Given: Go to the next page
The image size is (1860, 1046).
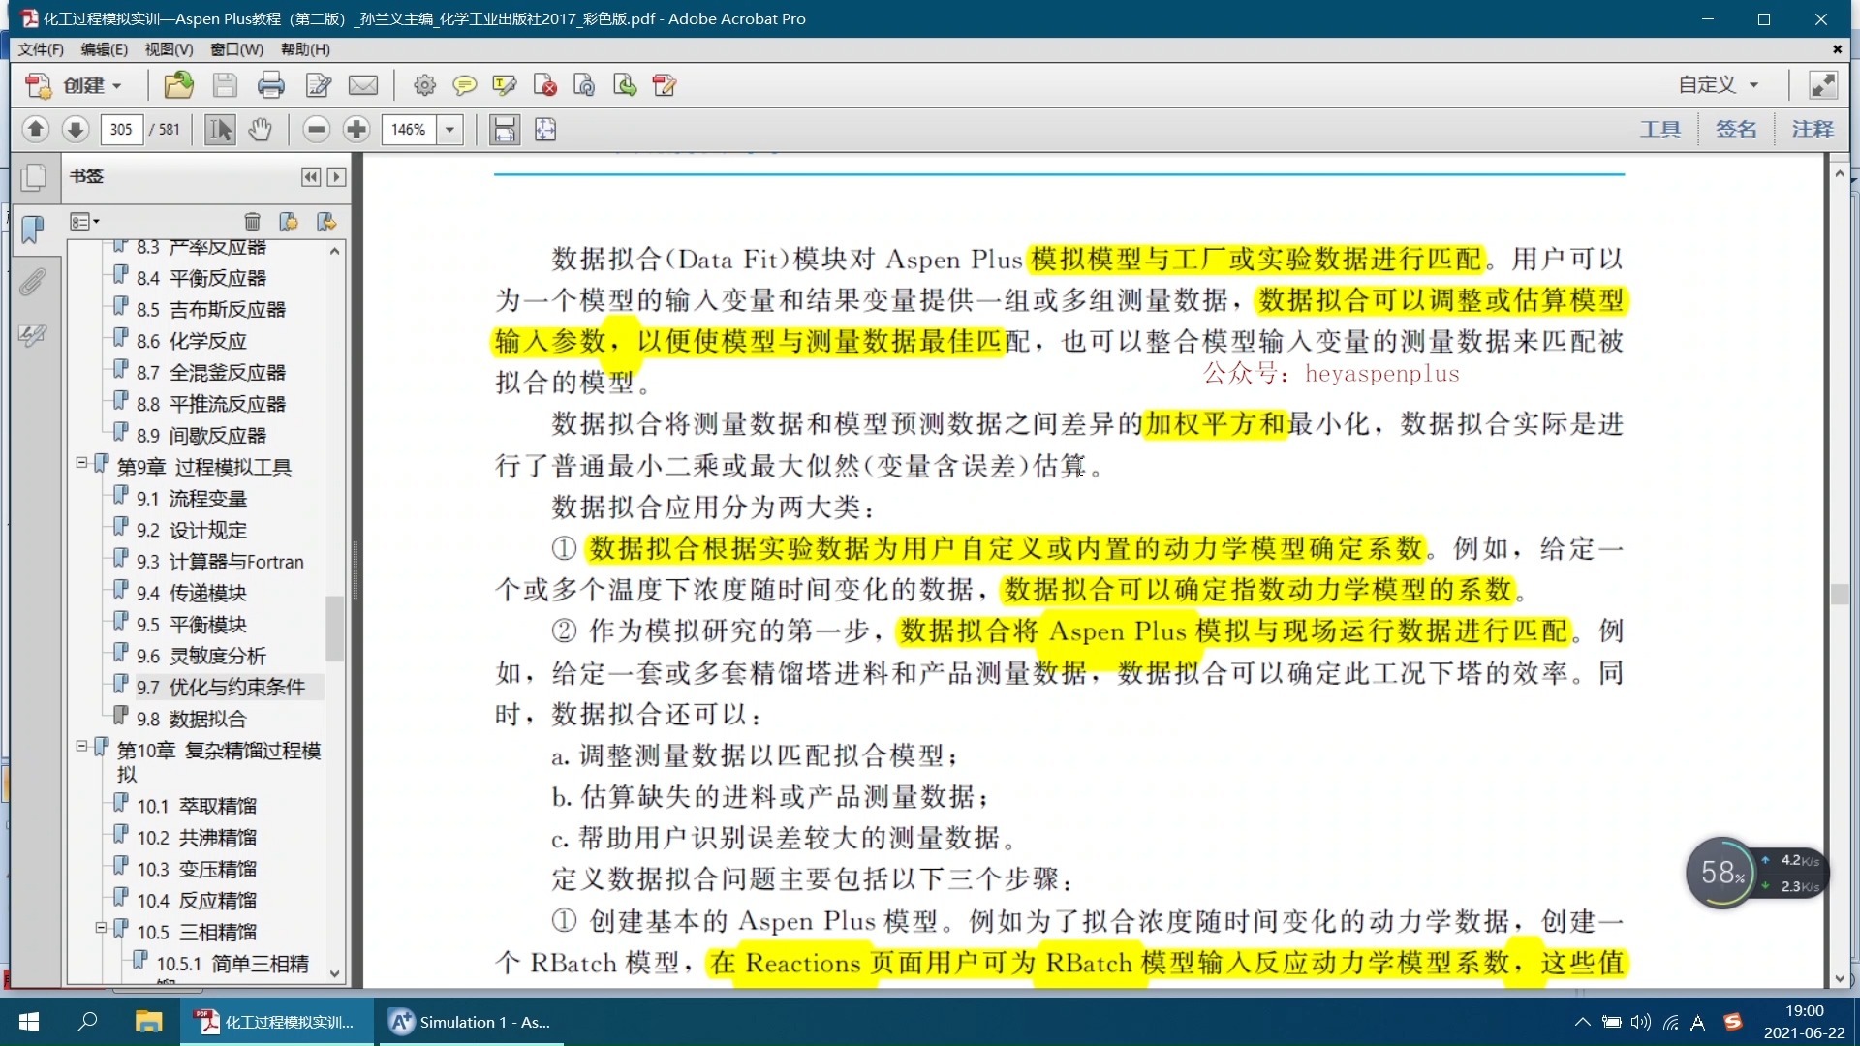Looking at the screenshot, I should (x=76, y=129).
